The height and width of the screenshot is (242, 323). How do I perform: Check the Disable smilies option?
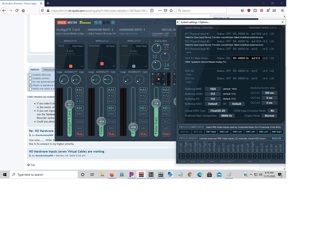click(30, 79)
